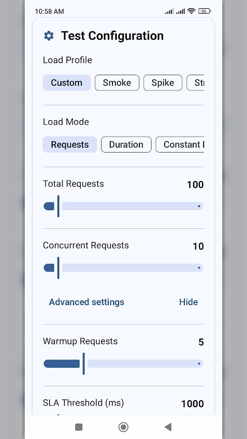The width and height of the screenshot is (247, 439).
Task: Tap the Android back triangle icon
Action: [x=168, y=427]
